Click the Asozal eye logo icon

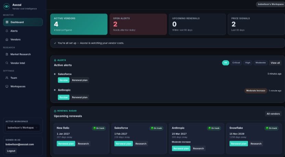(x=7, y=6)
